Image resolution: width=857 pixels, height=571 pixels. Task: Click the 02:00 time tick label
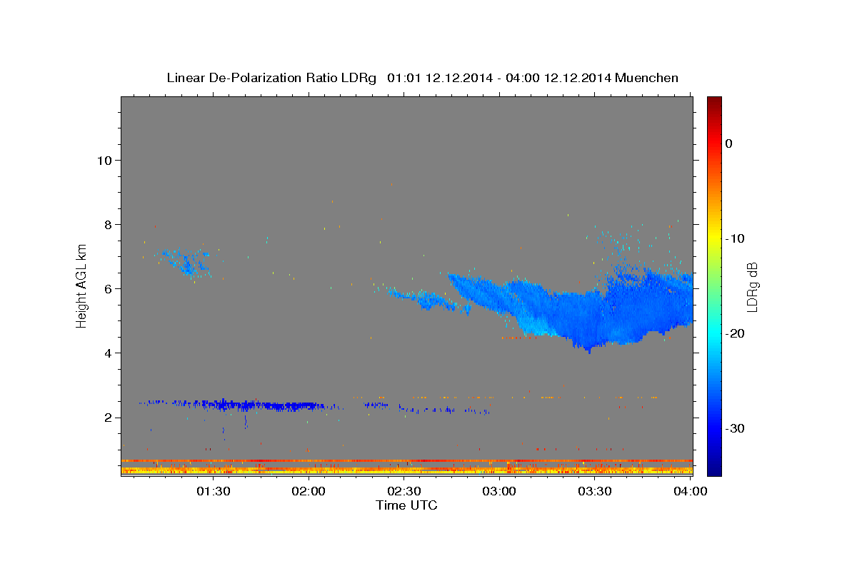click(x=309, y=491)
